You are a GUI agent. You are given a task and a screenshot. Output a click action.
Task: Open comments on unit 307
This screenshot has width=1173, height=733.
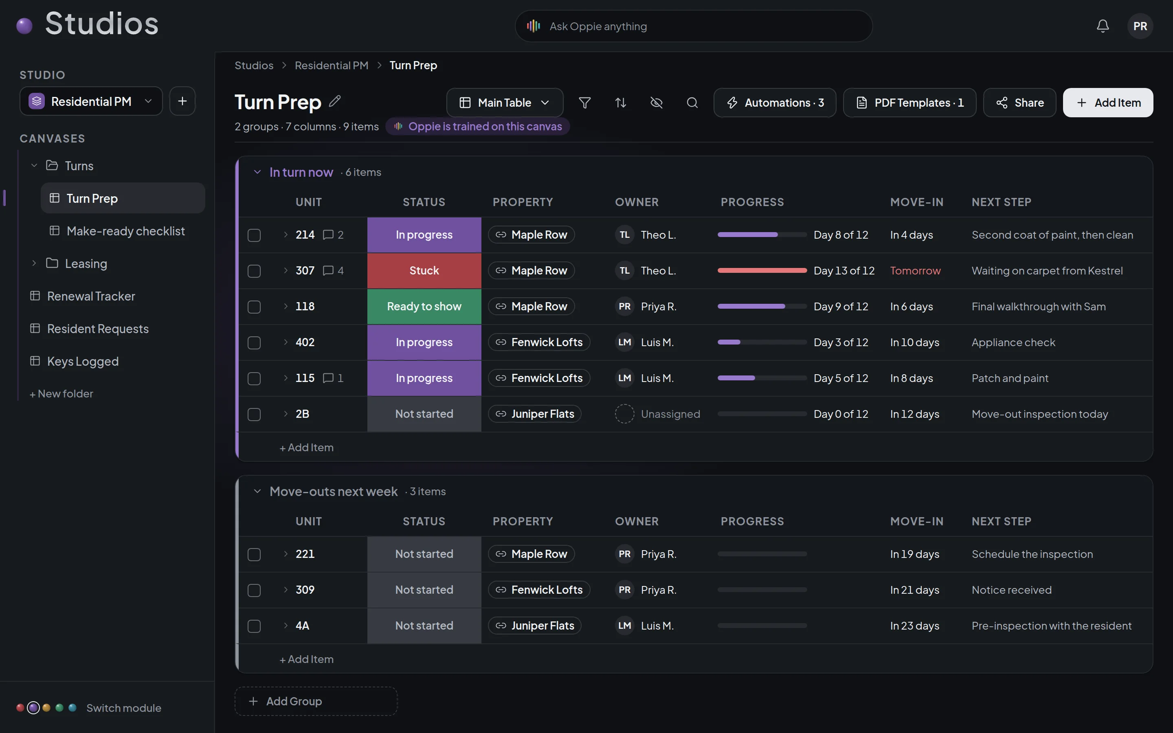coord(334,270)
